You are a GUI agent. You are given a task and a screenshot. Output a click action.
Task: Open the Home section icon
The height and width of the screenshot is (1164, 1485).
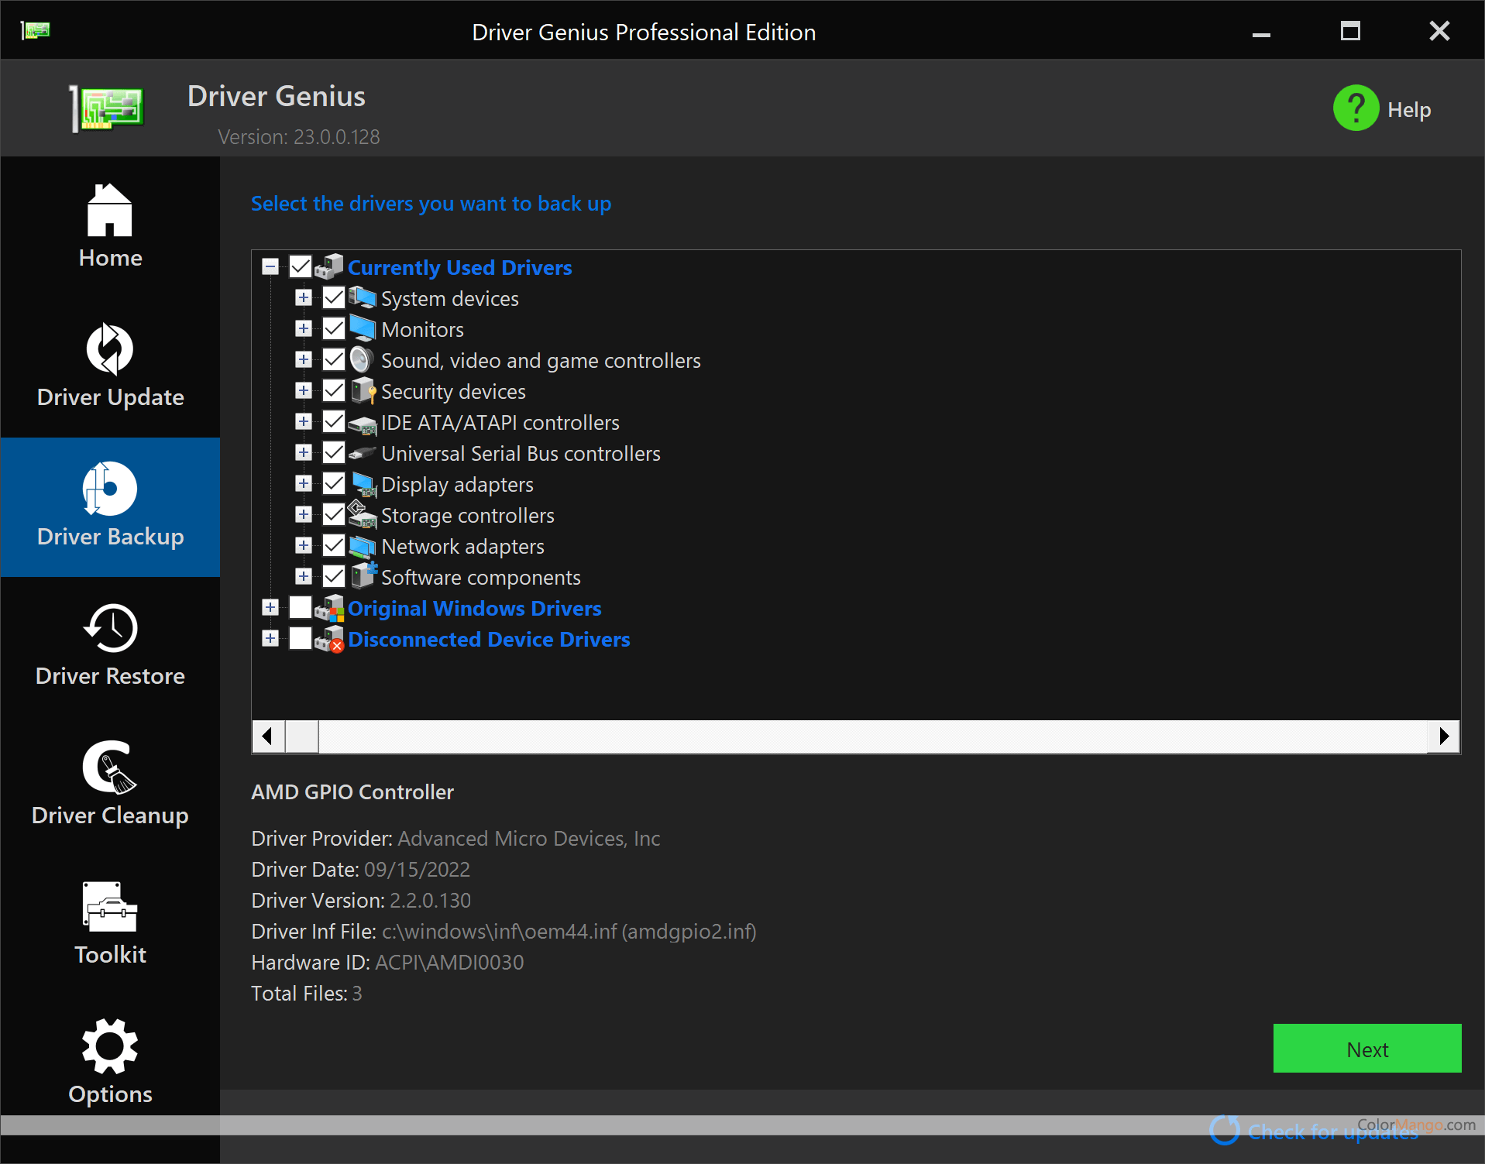[110, 211]
